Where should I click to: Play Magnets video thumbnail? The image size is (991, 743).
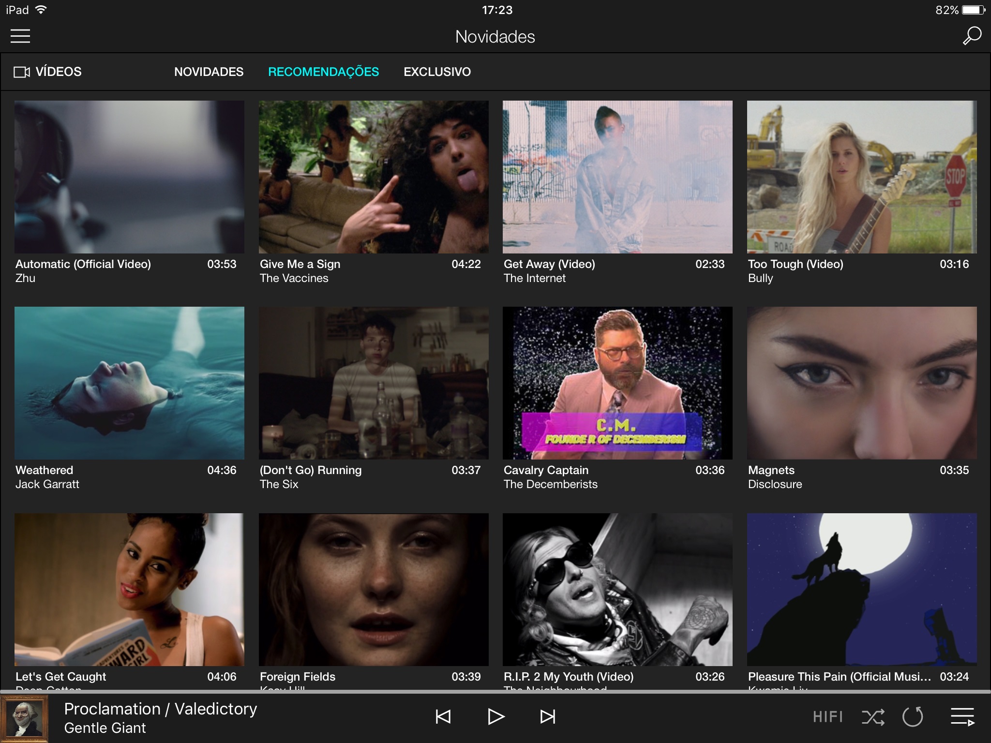(862, 383)
